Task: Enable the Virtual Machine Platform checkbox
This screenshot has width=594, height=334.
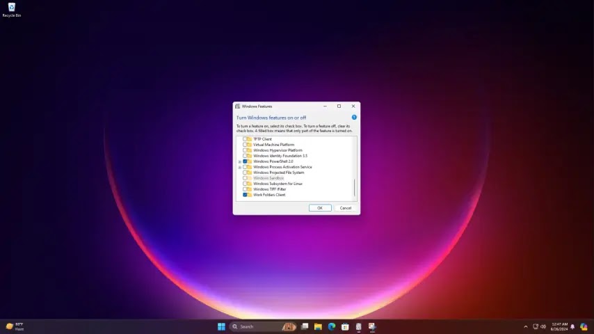Action: tap(245, 145)
